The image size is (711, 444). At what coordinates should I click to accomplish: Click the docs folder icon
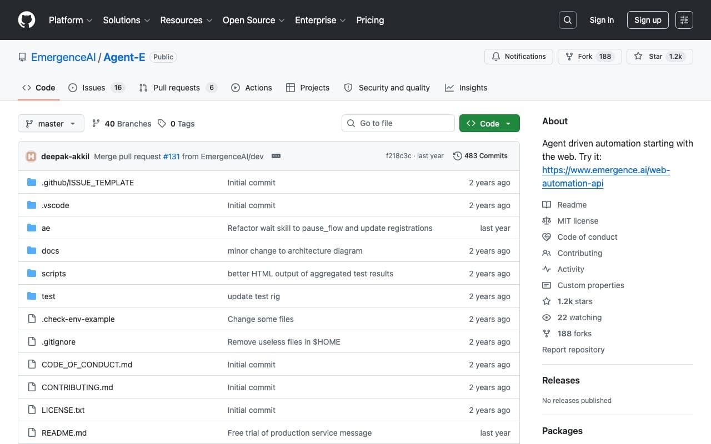click(x=32, y=251)
